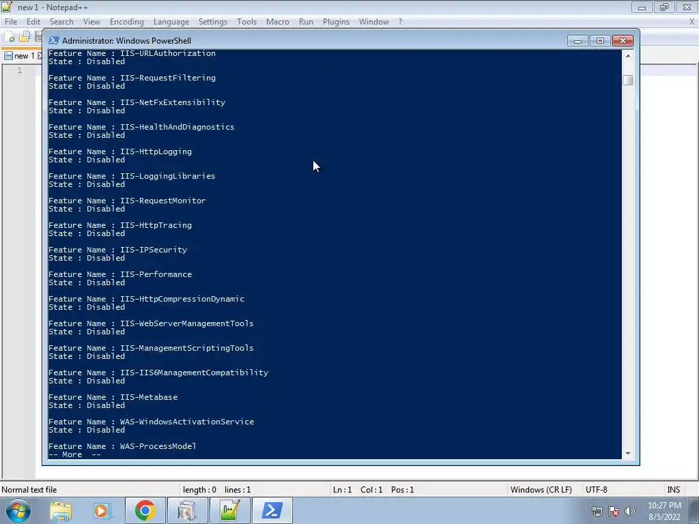699x524 pixels.
Task: Close the PowerShell window
Action: 623,40
